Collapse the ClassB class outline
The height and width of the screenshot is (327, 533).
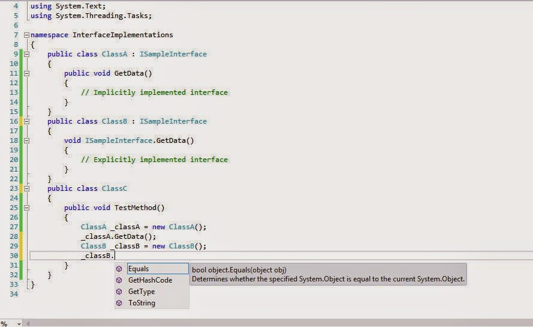click(26, 121)
